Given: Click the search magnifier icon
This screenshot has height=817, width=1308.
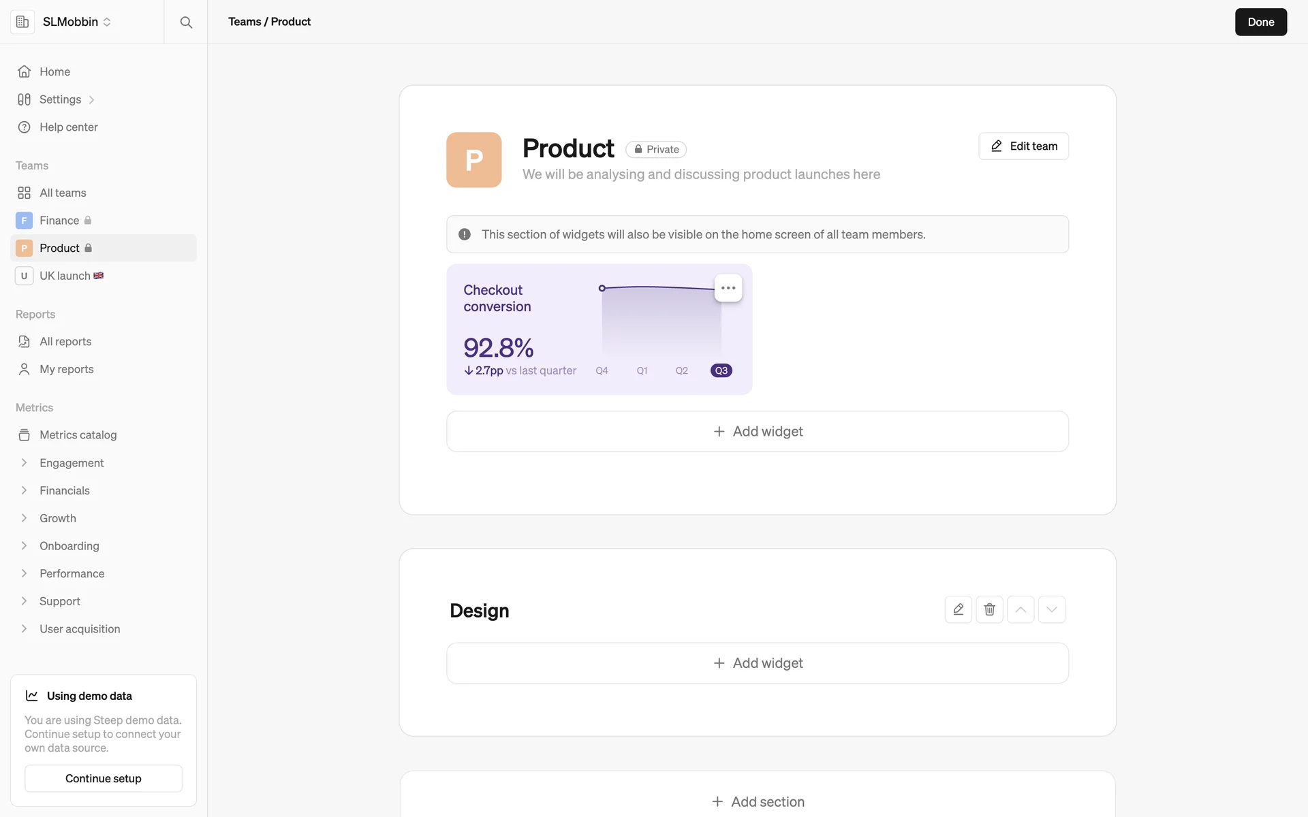Looking at the screenshot, I should point(185,22).
